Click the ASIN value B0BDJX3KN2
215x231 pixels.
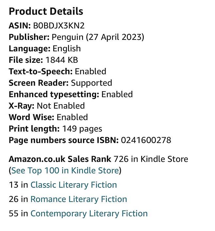coord(61,26)
